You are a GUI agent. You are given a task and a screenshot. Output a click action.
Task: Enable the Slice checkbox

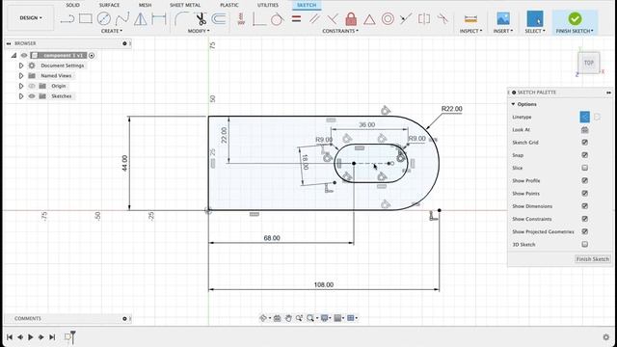coord(585,168)
